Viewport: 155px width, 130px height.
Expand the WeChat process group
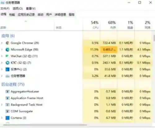point(2,56)
